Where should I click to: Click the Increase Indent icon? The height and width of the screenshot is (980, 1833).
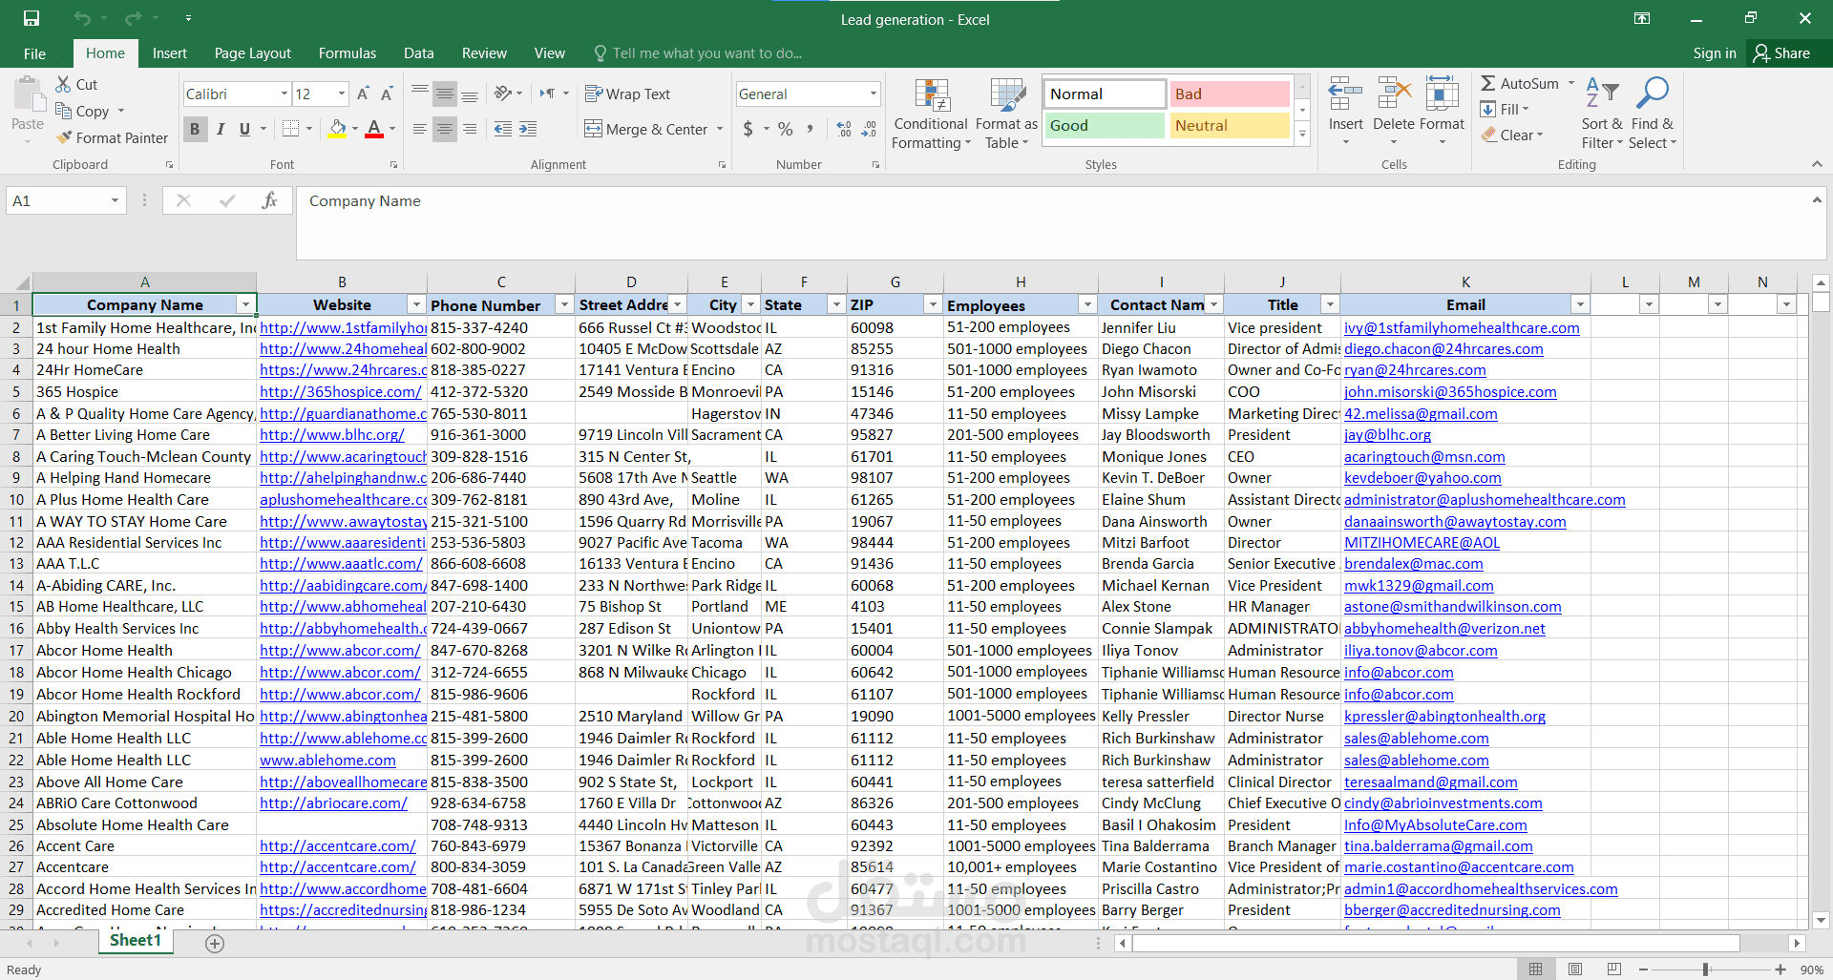click(528, 129)
